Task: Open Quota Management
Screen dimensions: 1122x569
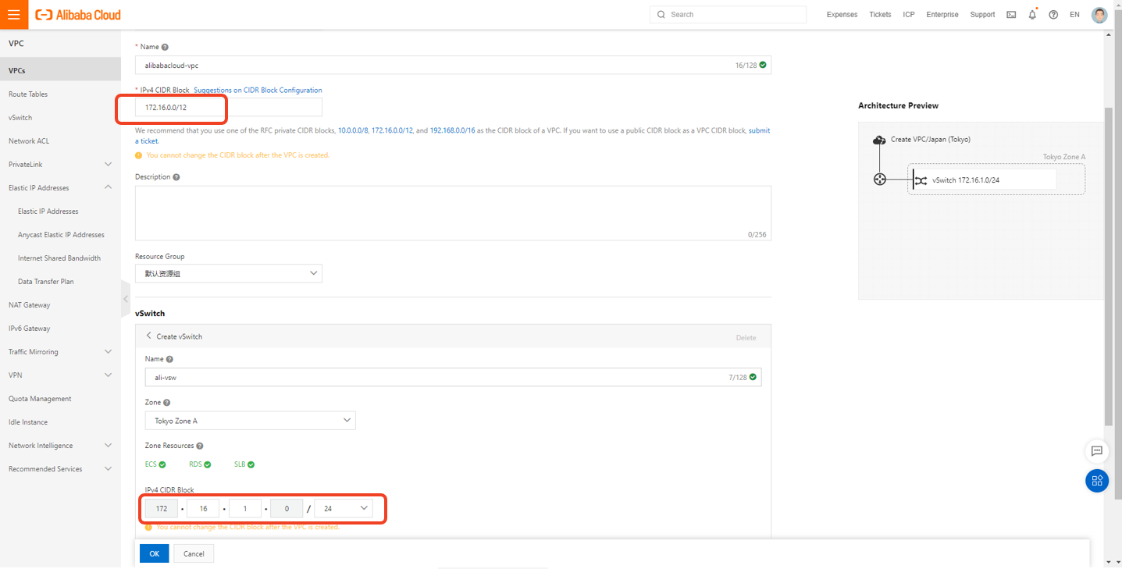Action: coord(40,398)
